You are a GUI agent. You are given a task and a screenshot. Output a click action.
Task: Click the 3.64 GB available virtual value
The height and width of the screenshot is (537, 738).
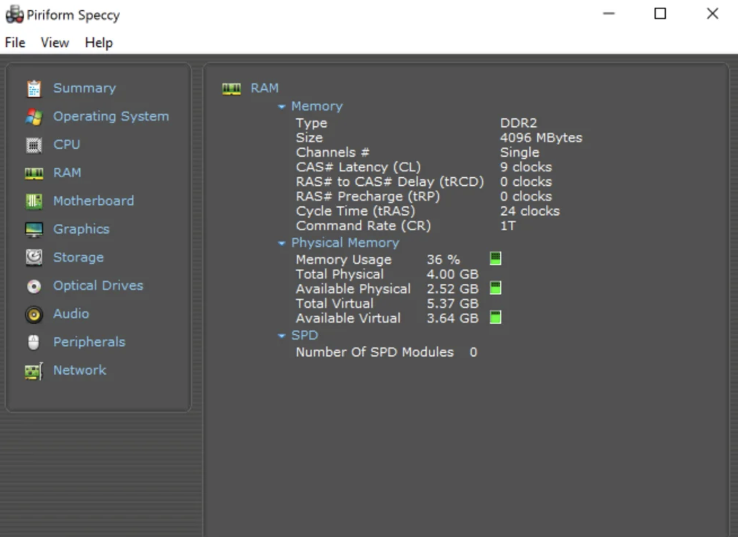[452, 318]
